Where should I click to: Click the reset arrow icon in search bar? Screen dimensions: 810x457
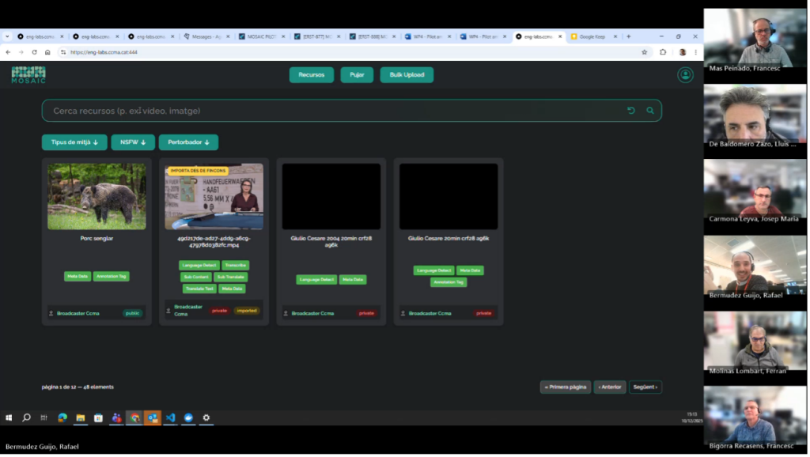[x=631, y=111]
